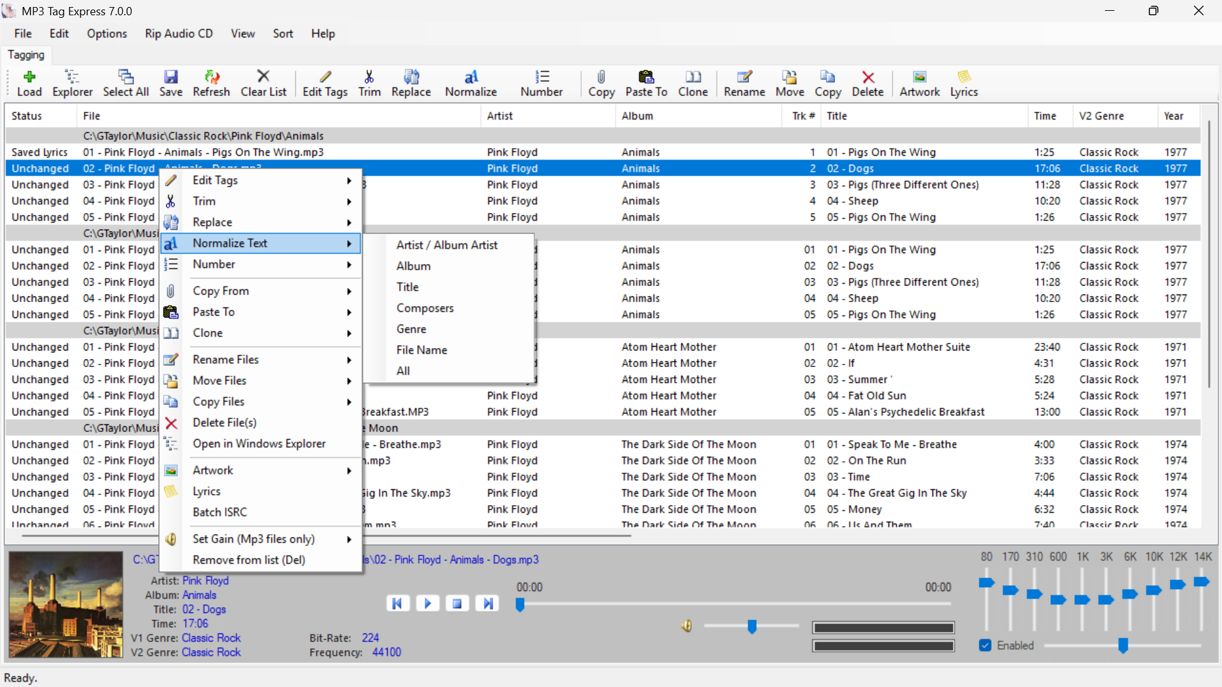The image size is (1222, 687).
Task: Expand the Set Gain submenu
Action: coord(261,539)
